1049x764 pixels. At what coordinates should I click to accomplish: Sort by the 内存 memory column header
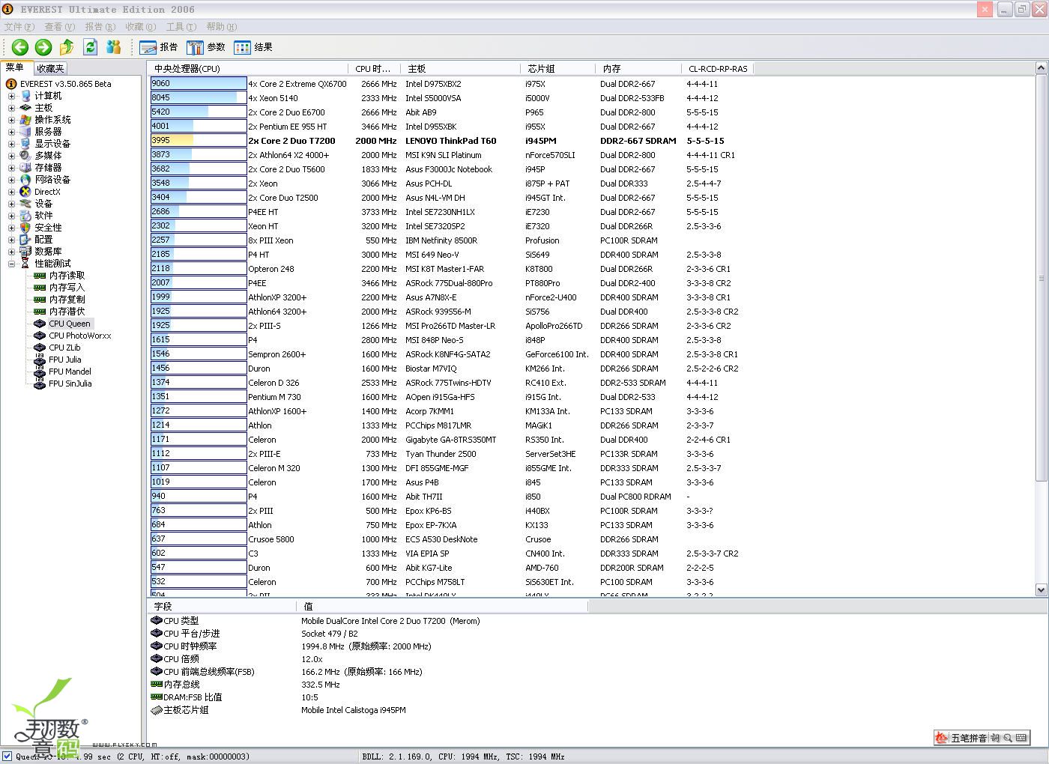pos(638,69)
